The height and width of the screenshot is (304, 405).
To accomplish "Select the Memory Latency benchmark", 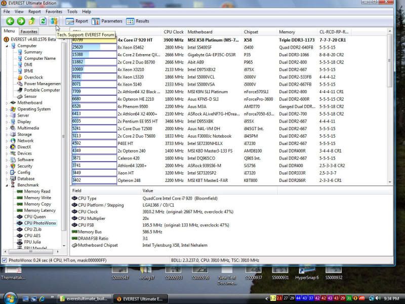I will [x=40, y=210].
